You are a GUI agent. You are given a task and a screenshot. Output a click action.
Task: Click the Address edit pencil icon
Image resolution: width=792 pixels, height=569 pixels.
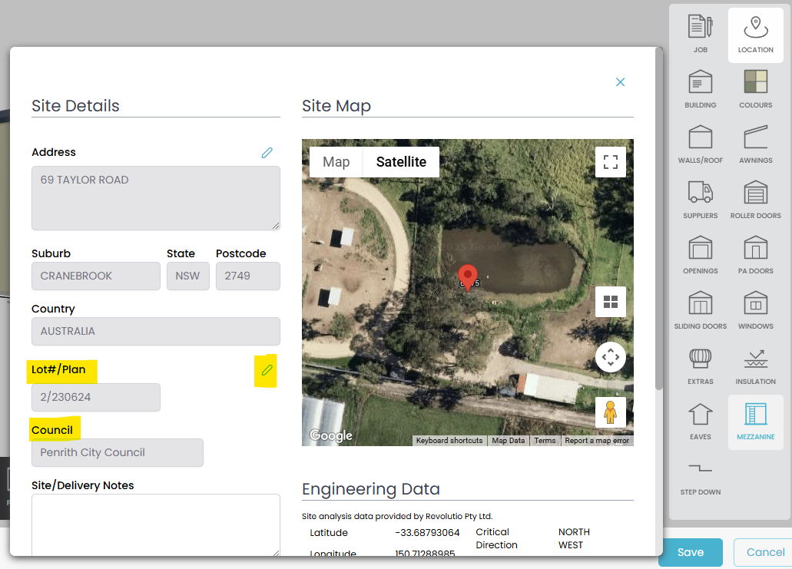click(x=267, y=153)
